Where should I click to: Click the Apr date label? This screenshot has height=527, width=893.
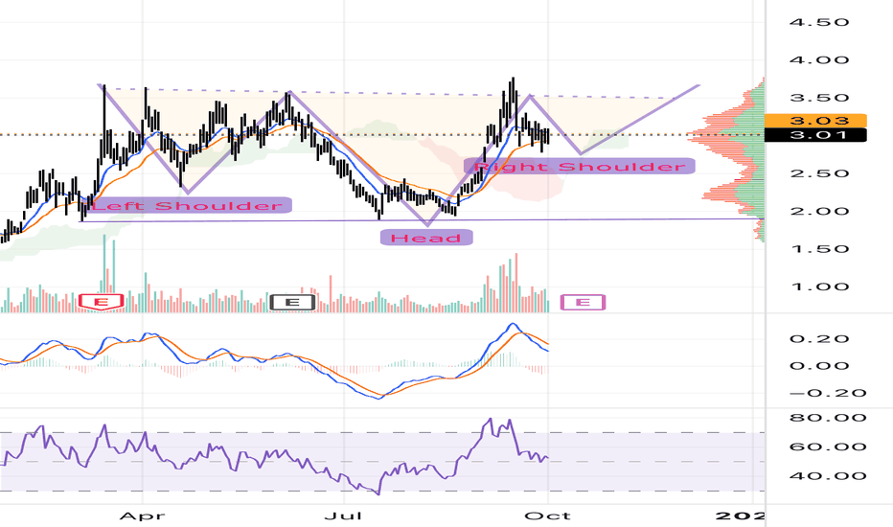(x=143, y=516)
